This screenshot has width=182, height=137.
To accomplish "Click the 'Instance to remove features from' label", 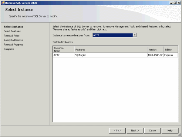I will click(x=71, y=35).
